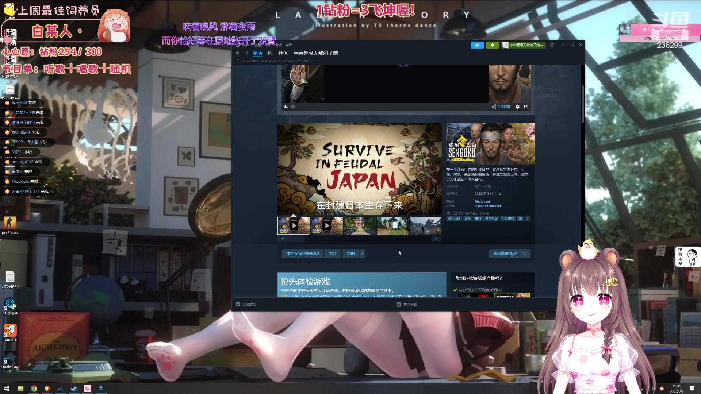Open the 游戏 (Games) menu
The height and width of the screenshot is (394, 701).
(x=279, y=45)
